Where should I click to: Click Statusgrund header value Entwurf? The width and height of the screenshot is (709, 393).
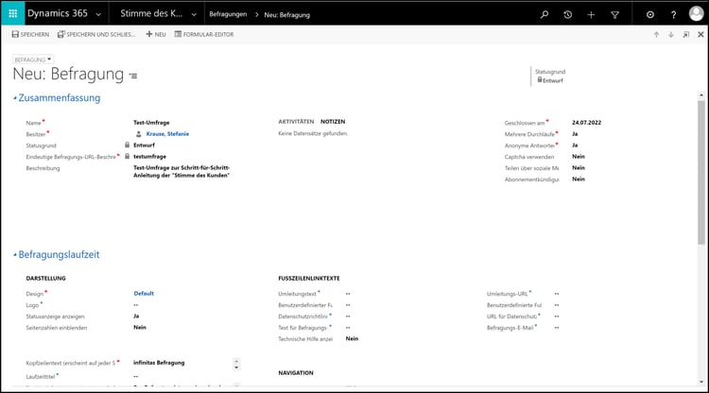pos(553,80)
